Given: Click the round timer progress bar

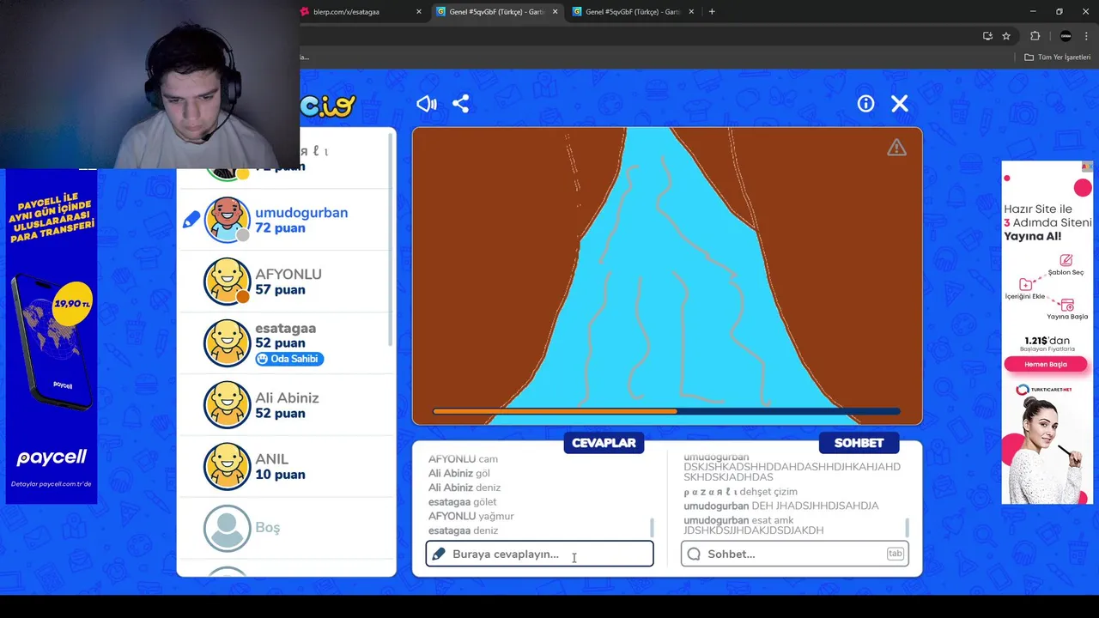Looking at the screenshot, I should pos(666,412).
